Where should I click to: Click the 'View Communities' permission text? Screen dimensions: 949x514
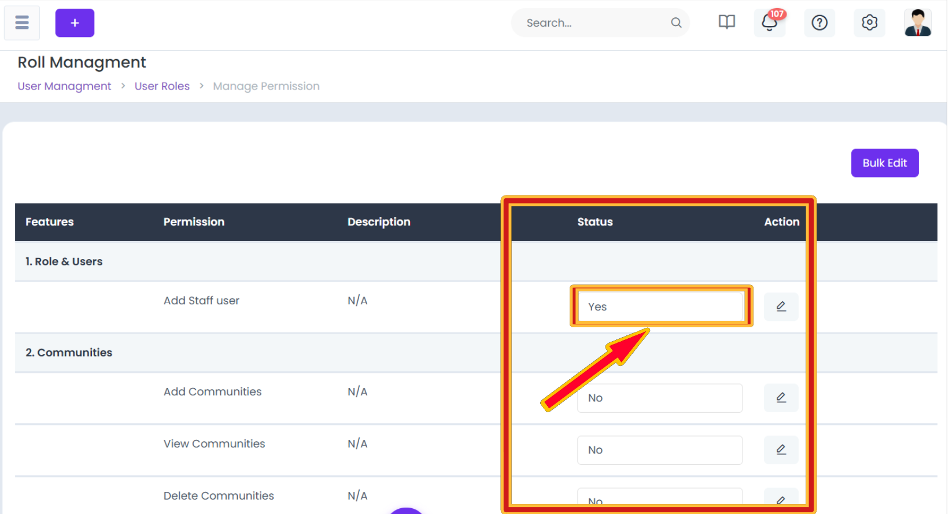click(x=214, y=444)
